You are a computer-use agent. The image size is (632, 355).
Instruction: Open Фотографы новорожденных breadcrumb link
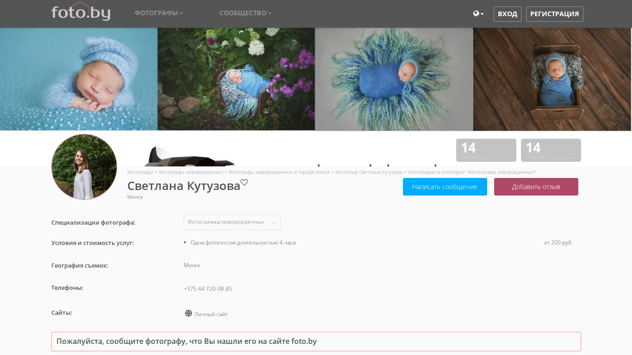pos(191,172)
